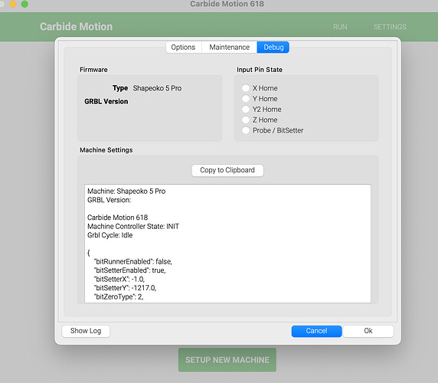Image resolution: width=438 pixels, height=383 pixels.
Task: Click inside the machine settings text box
Action: tap(227, 244)
